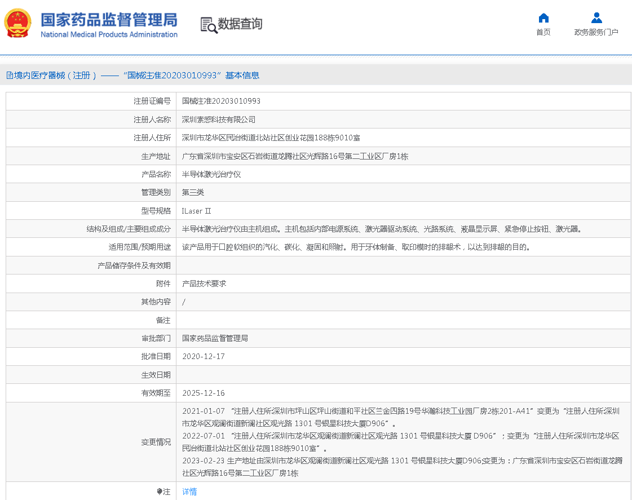
Task: Open 政务服务门户 government service portal
Action: pos(596,32)
